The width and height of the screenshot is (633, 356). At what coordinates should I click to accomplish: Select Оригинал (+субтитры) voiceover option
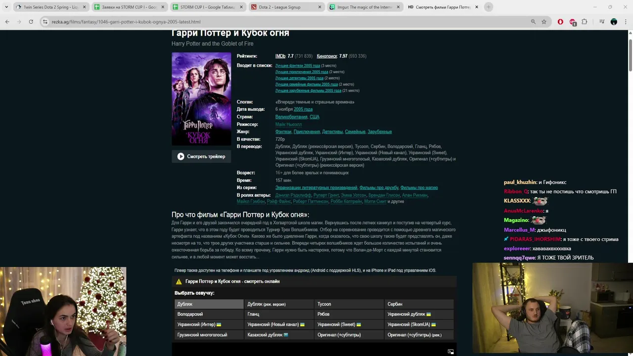click(x=349, y=335)
